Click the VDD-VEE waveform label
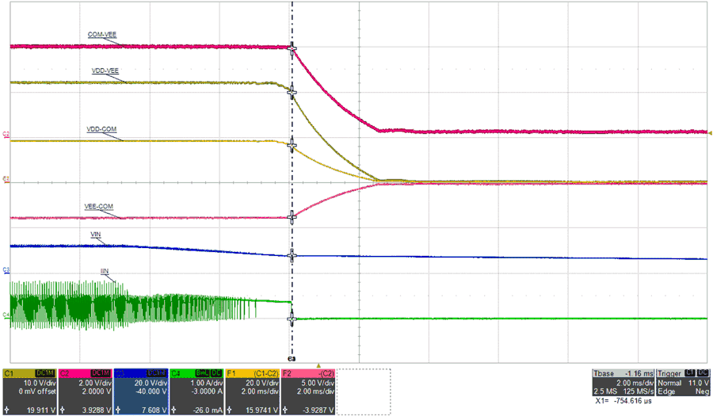This screenshot has width=713, height=416. click(x=105, y=71)
